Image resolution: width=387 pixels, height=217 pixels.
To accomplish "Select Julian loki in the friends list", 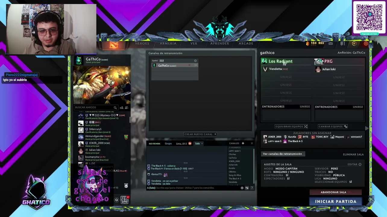I will [102, 151].
